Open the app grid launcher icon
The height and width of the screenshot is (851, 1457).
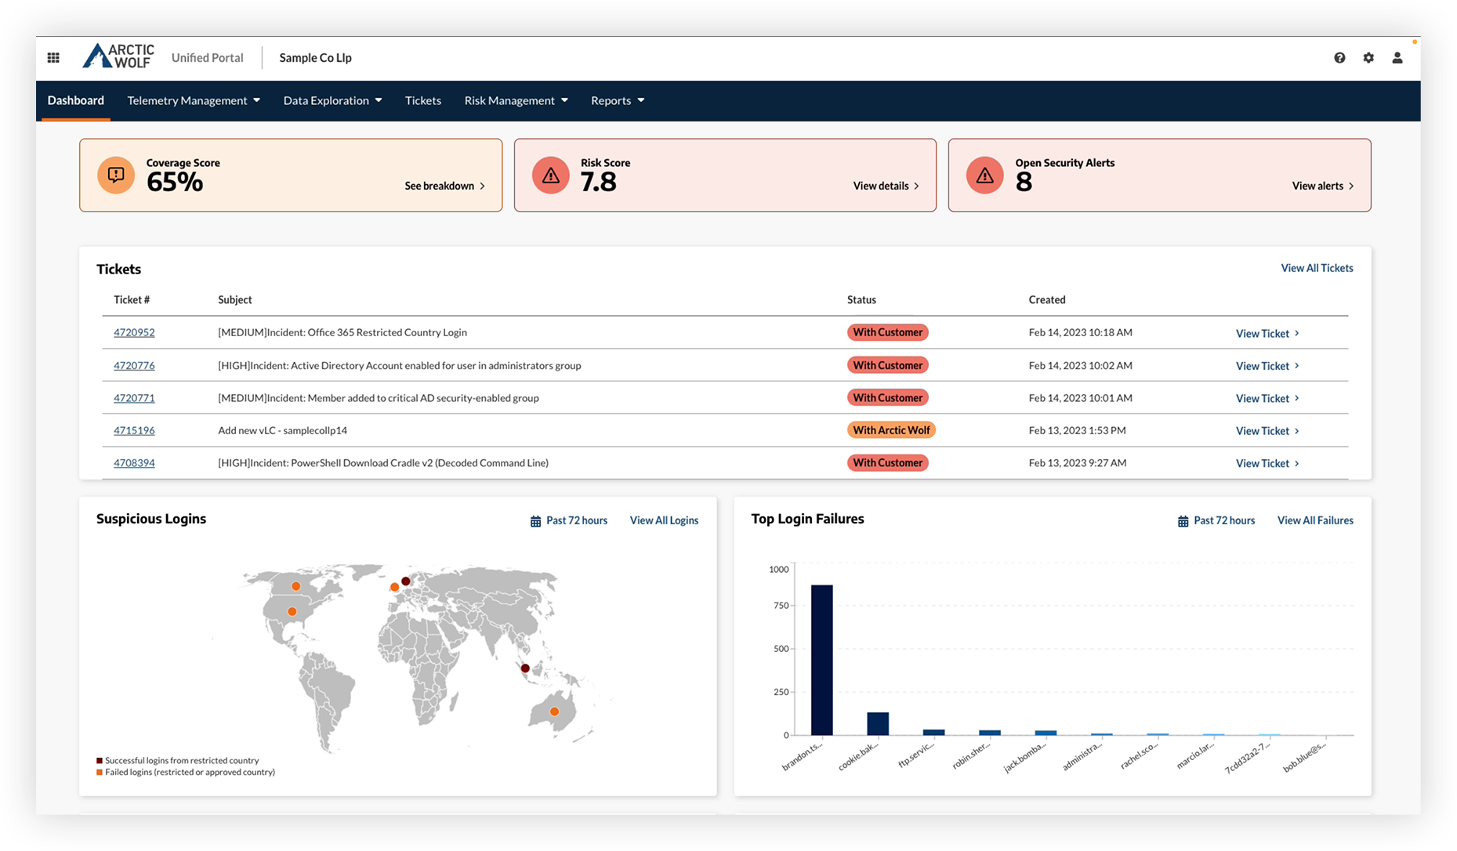53,58
